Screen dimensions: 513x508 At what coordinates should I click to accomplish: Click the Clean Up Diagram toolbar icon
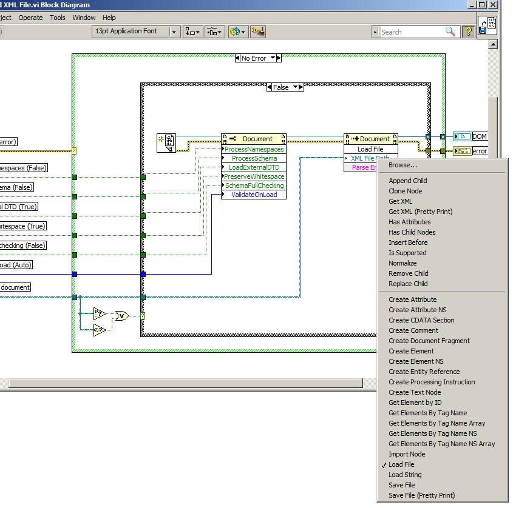[258, 32]
